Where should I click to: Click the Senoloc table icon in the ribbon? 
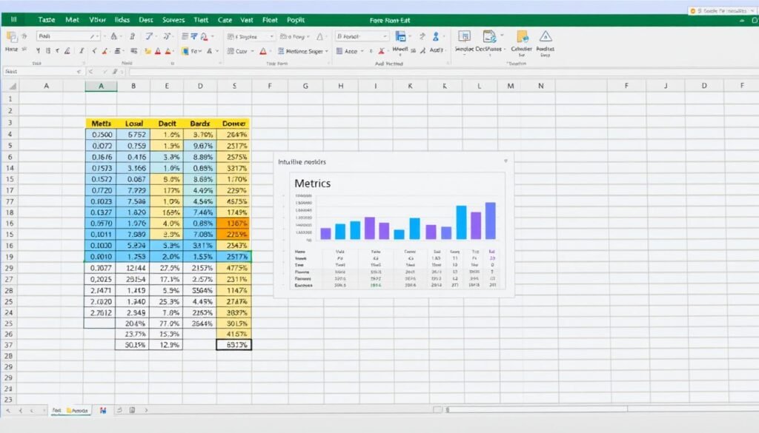tap(465, 37)
